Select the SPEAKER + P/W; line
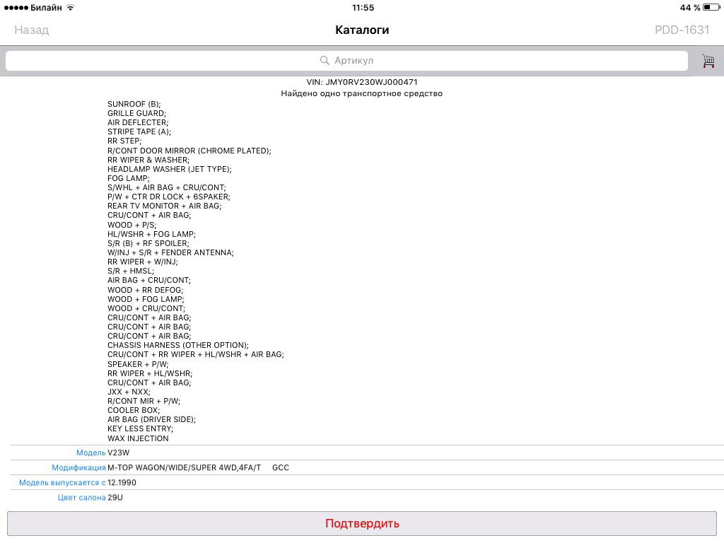Screen dimensions: 724x543 point(138,365)
